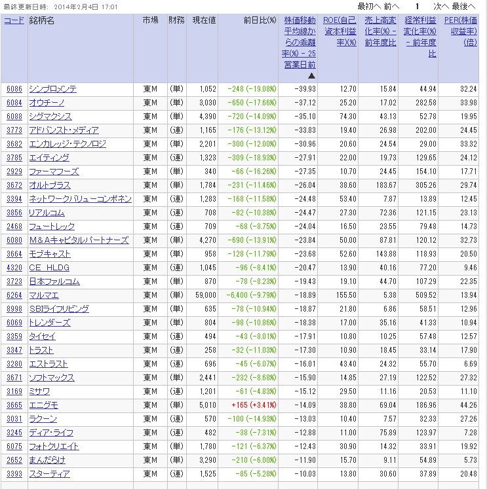This screenshot has width=487, height=489.
Task: Open stock code 6264 link
Action: 14,295
